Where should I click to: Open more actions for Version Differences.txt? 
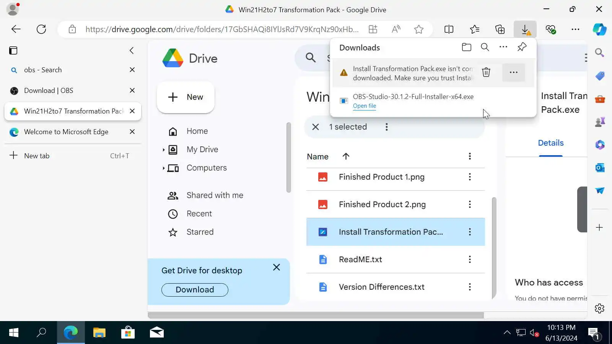470,287
